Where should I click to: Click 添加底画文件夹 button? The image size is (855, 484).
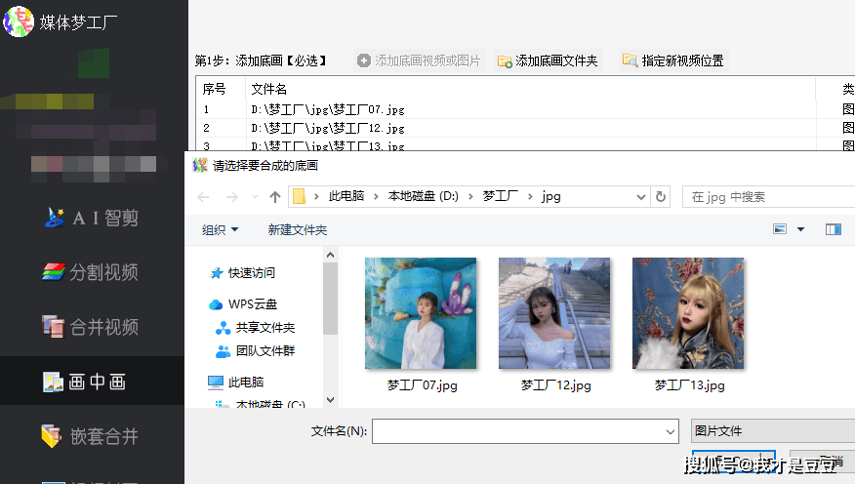[x=548, y=60]
